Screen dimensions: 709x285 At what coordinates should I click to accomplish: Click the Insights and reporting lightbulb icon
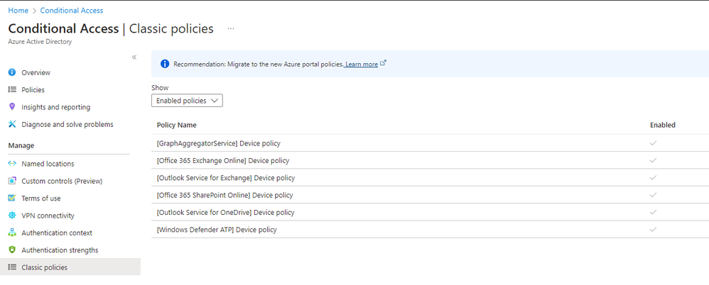pos(12,107)
